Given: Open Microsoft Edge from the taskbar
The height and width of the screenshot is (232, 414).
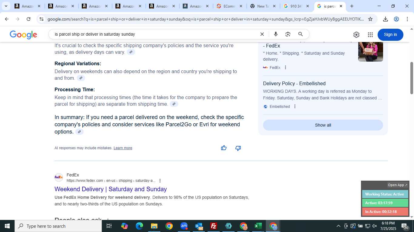Looking at the screenshot, I should [139, 226].
